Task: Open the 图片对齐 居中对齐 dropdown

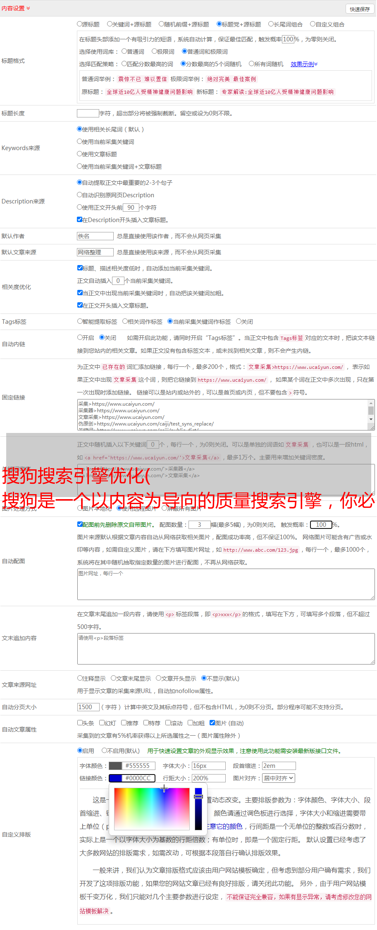Action: click(279, 778)
